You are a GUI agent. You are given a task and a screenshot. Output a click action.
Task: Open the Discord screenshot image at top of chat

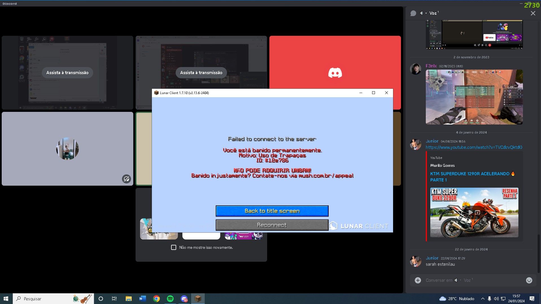(474, 34)
